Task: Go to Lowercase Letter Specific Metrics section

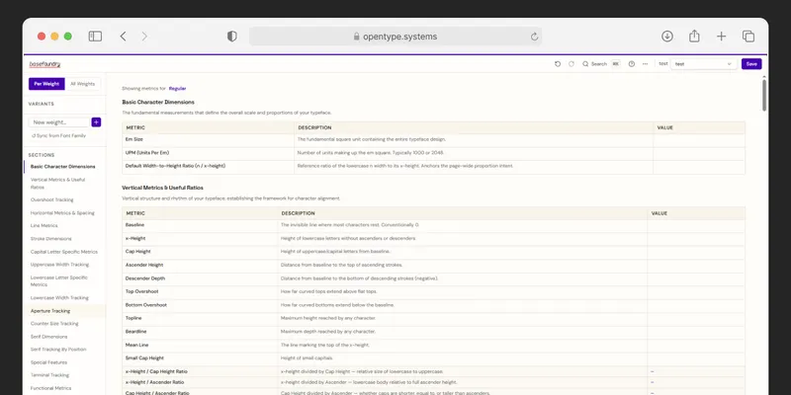Action: [59, 280]
